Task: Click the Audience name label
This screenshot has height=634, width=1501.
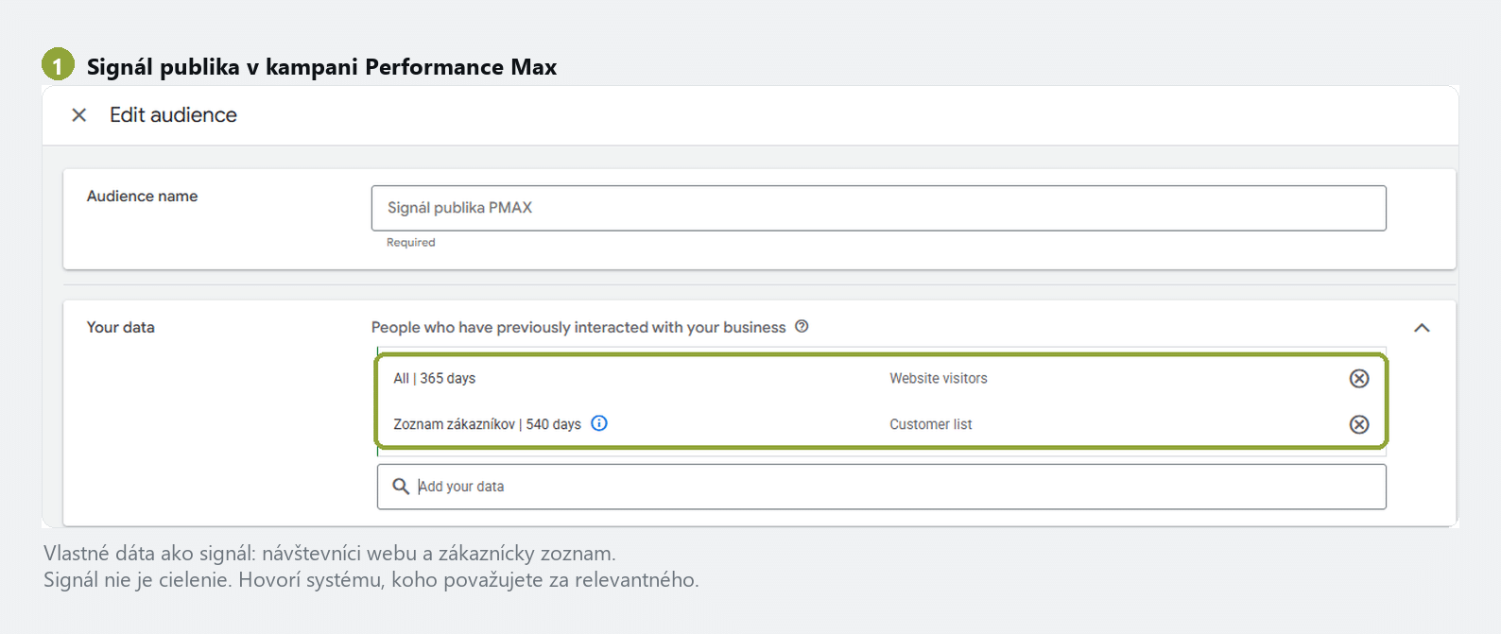Action: click(142, 196)
